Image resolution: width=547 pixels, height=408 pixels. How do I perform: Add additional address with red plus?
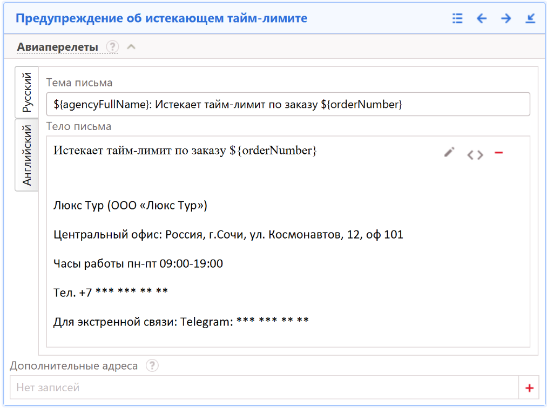tap(529, 387)
